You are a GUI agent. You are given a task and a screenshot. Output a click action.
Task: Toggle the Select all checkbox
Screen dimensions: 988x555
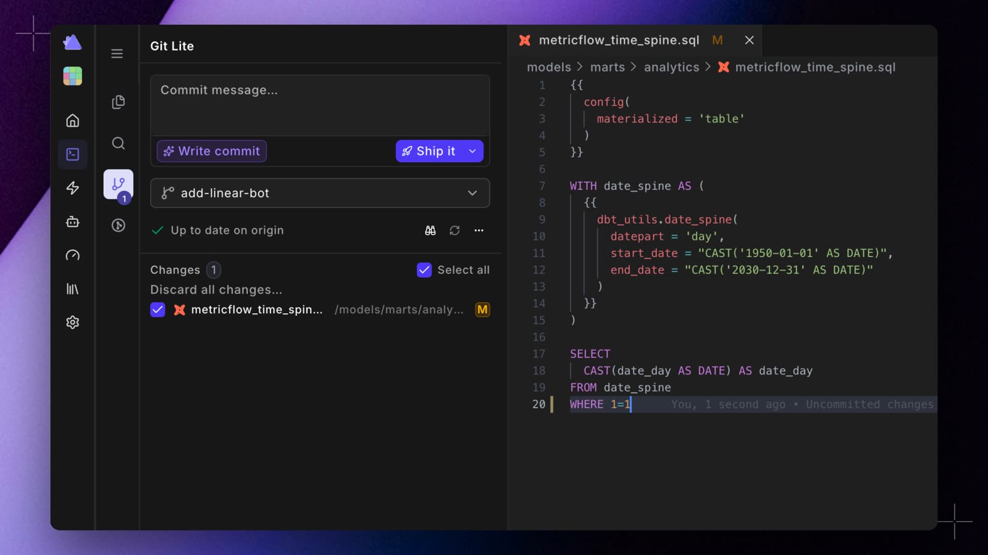point(424,270)
